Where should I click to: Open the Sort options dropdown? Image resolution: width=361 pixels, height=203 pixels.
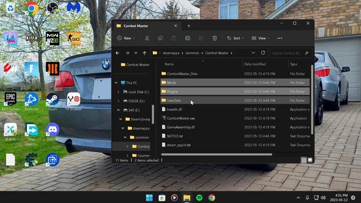point(235,38)
